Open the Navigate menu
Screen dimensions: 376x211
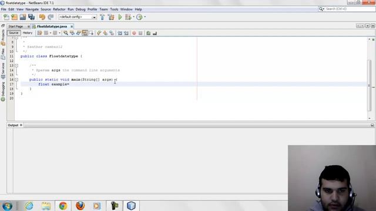[32, 9]
